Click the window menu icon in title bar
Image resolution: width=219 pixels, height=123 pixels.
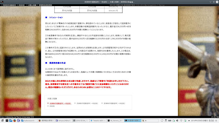(2, 2)
